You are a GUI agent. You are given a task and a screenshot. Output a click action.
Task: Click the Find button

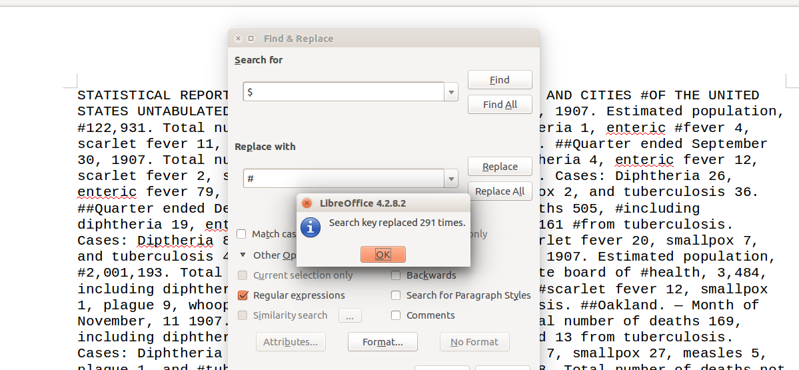coord(500,80)
